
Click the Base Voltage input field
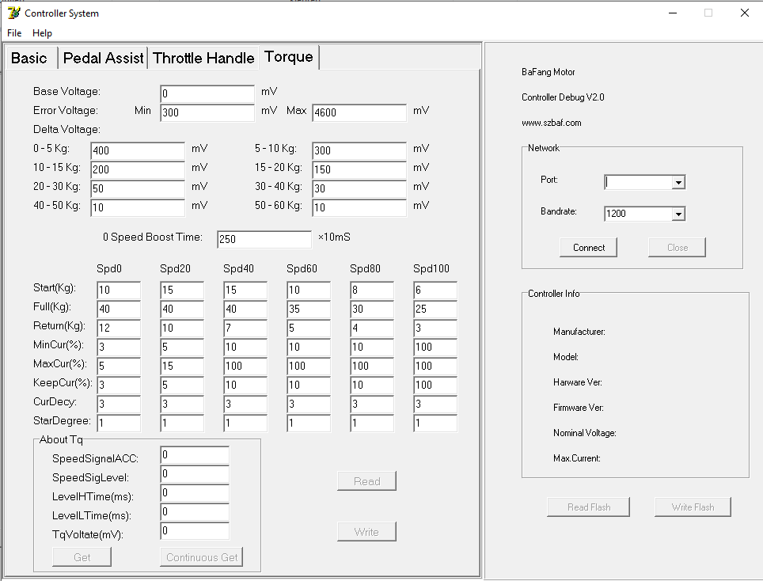tap(207, 93)
